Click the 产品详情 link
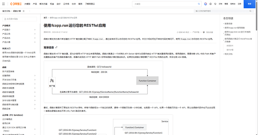This screenshot has height=135, width=258. point(196,32)
